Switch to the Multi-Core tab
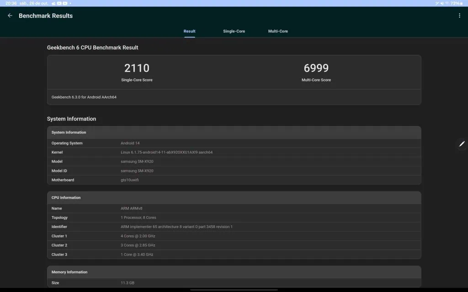Image resolution: width=468 pixels, height=292 pixels. (278, 31)
